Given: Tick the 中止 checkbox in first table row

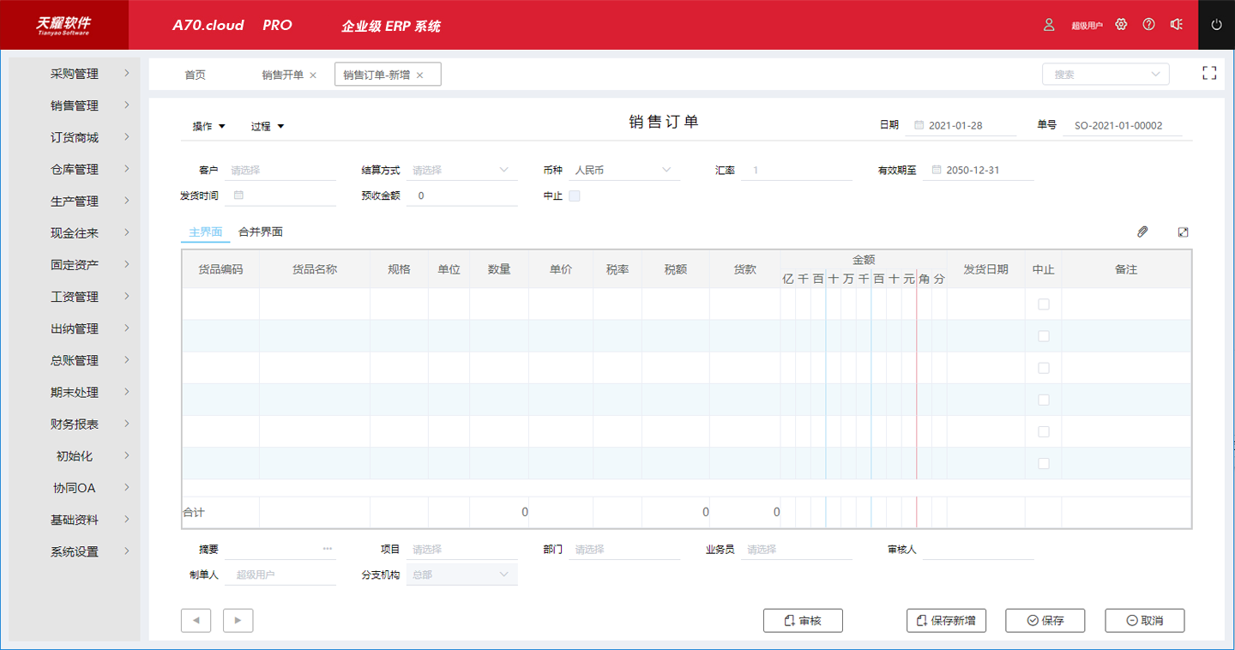Looking at the screenshot, I should [1043, 304].
